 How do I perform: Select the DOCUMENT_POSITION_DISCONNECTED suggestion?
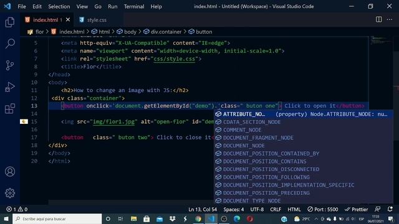tap(304, 169)
